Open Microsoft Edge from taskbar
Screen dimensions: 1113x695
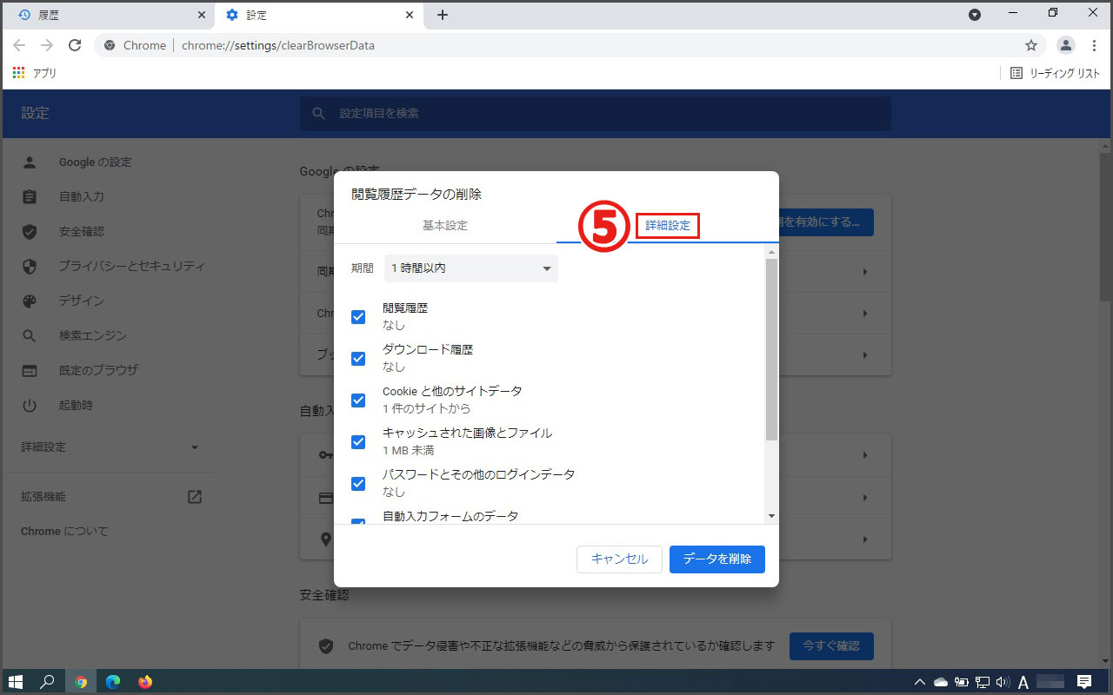click(113, 682)
